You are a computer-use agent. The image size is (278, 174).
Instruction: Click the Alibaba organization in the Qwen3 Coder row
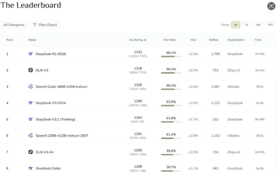(233, 87)
